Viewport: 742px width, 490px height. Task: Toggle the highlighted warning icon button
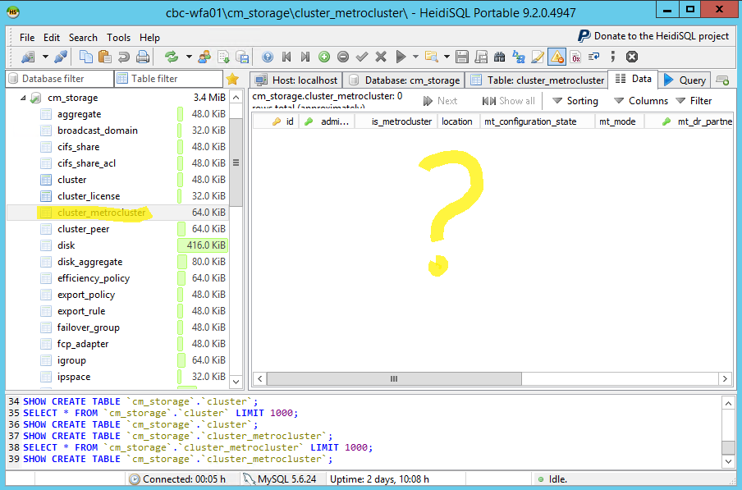tap(556, 57)
